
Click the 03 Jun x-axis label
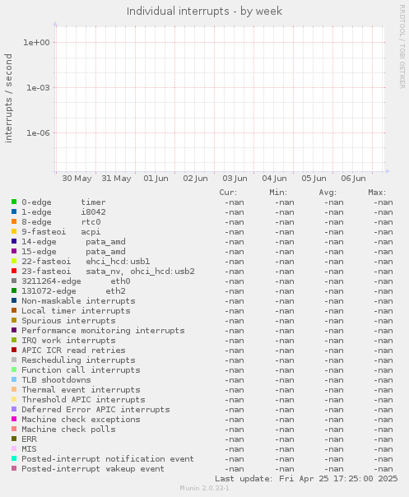click(x=235, y=178)
